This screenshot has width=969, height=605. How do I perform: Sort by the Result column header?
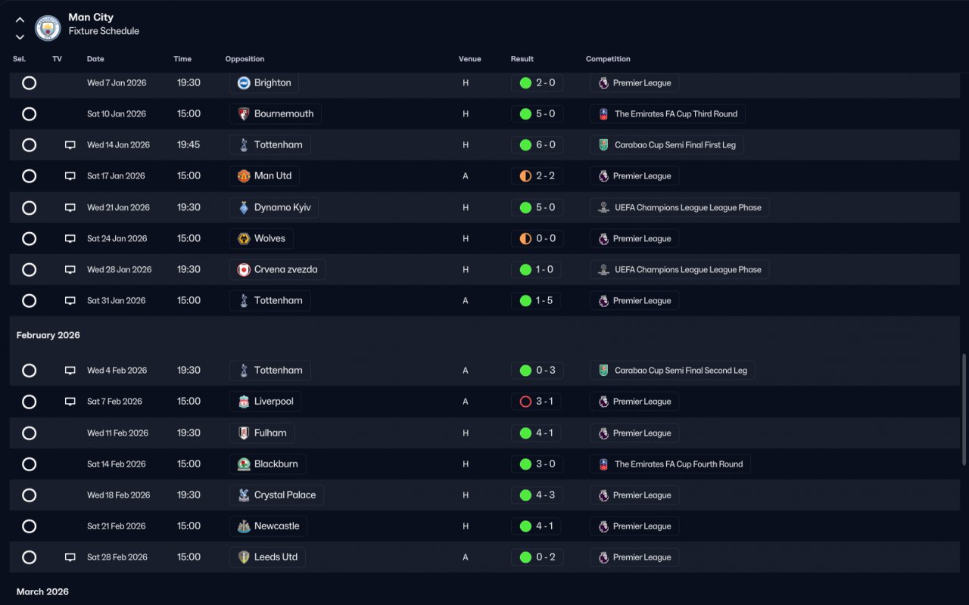coord(522,59)
